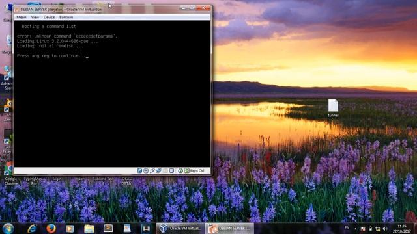Image resolution: width=417 pixels, height=234 pixels.
Task: Click the hard disk activity status icon
Action: click(139, 170)
